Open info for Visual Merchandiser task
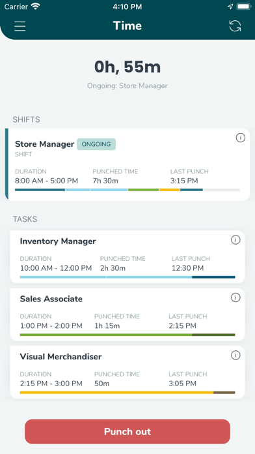This screenshot has height=454, width=255. pos(235,356)
